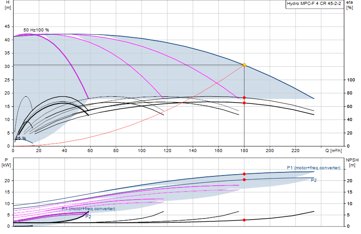The image size is (361, 234).
Task: Click the lower-left 'P1 (motor+freq.converter)' label
Action: point(88,209)
